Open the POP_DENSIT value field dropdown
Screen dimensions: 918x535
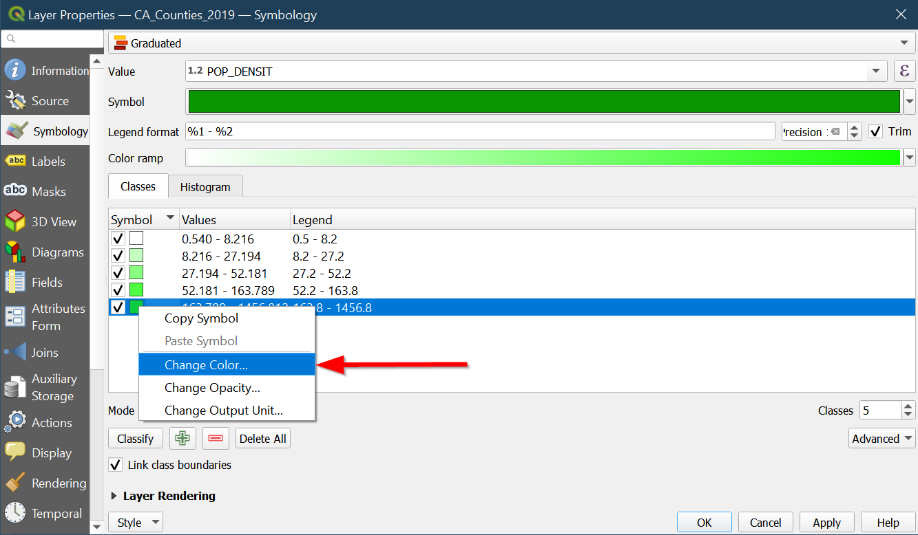coord(876,71)
